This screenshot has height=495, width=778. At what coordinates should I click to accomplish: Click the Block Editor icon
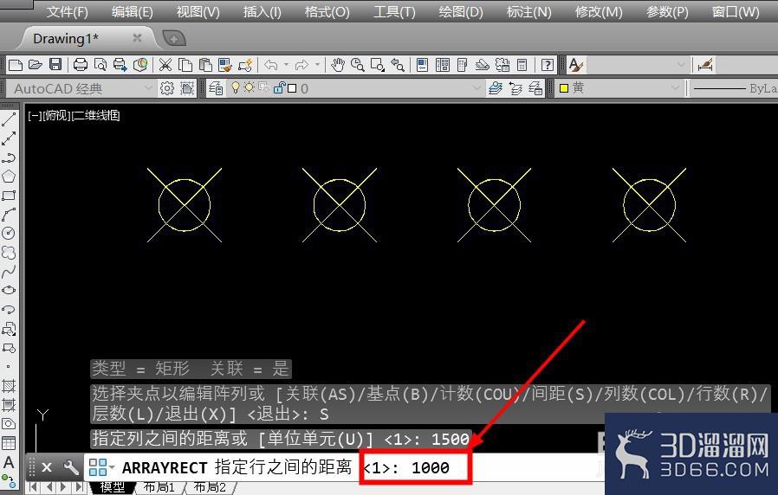coord(245,65)
